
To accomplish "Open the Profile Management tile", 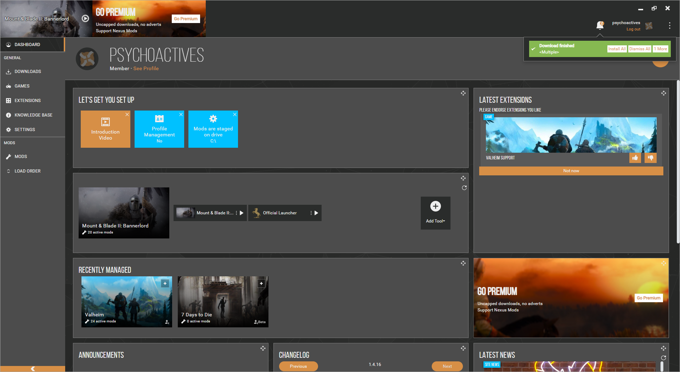I will click(x=159, y=129).
